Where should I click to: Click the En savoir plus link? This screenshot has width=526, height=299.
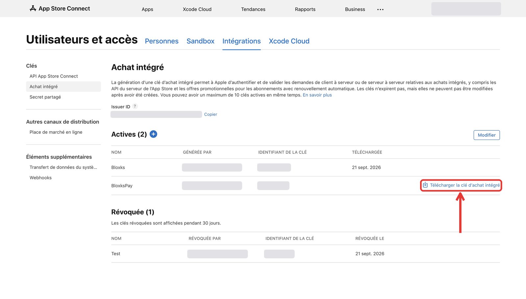317,95
